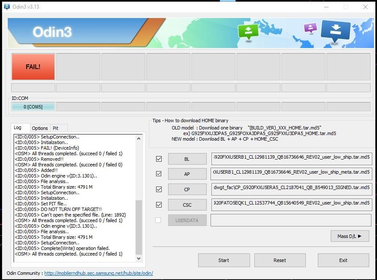Click the red FAIL! status box
The height and width of the screenshot is (280, 377).
[x=33, y=66]
